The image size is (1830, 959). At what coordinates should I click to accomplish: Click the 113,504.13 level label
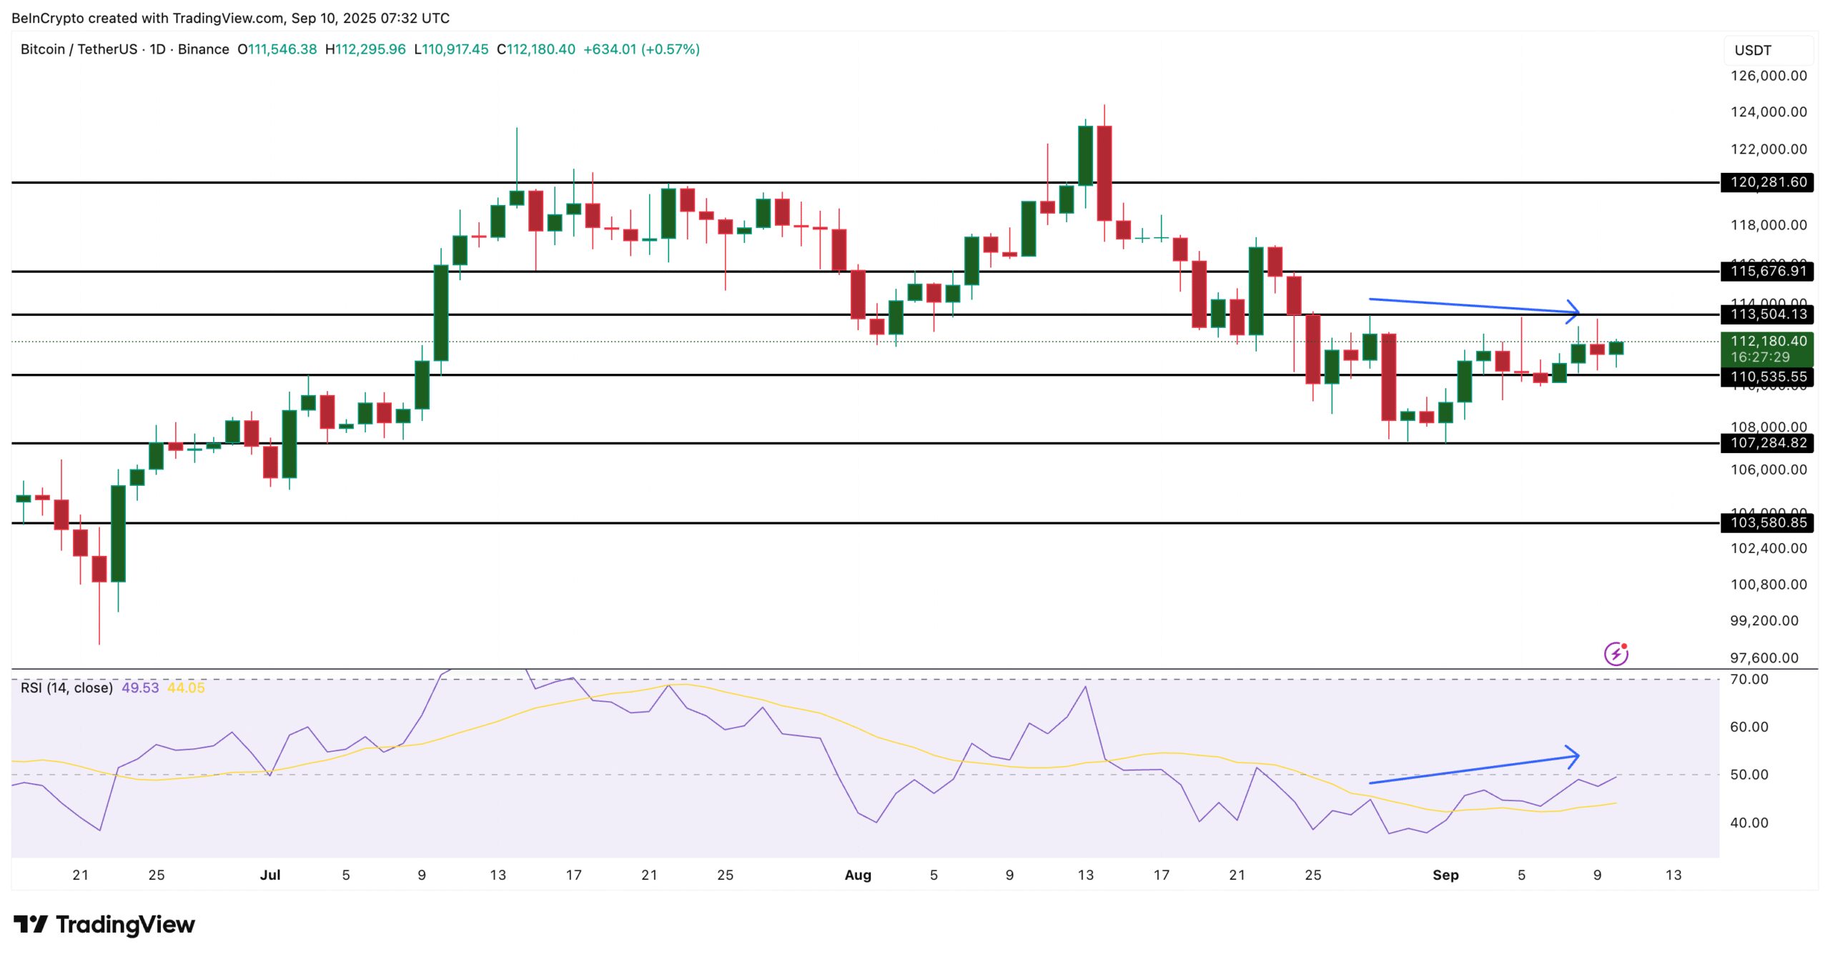click(x=1769, y=313)
